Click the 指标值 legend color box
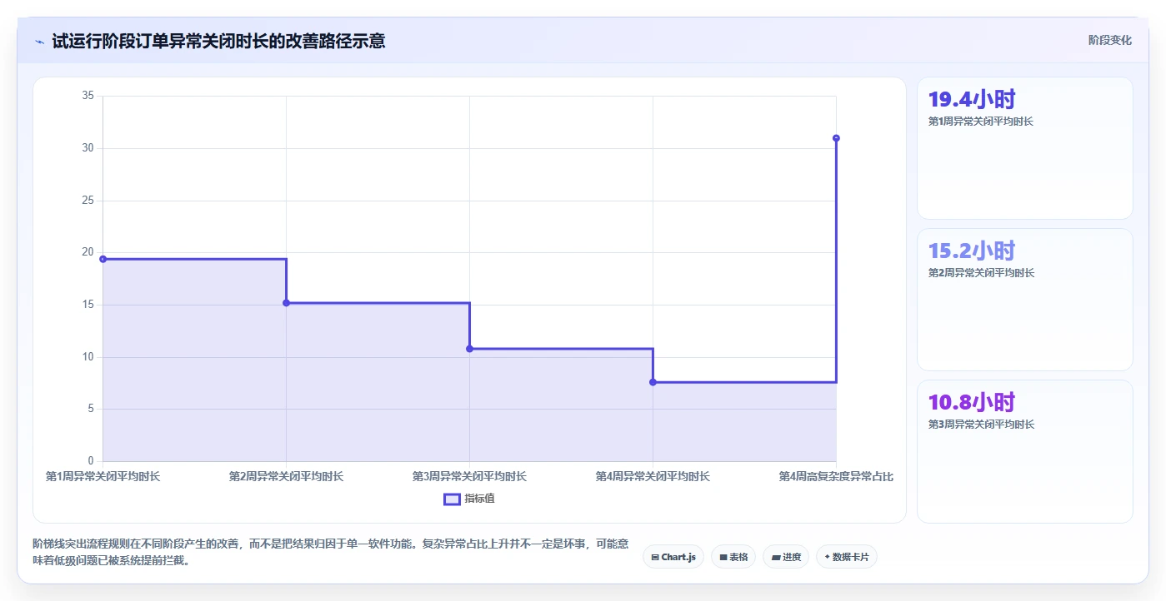The width and height of the screenshot is (1166, 601). (452, 499)
